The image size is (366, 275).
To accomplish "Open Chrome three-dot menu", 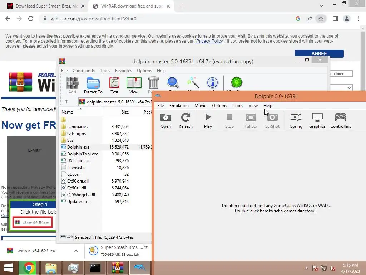I will [358, 19].
